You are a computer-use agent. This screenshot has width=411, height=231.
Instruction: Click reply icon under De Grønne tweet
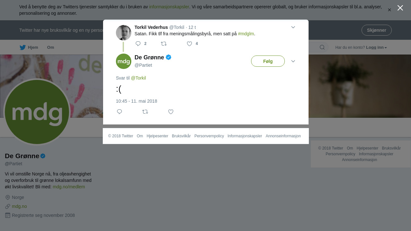pyautogui.click(x=119, y=112)
